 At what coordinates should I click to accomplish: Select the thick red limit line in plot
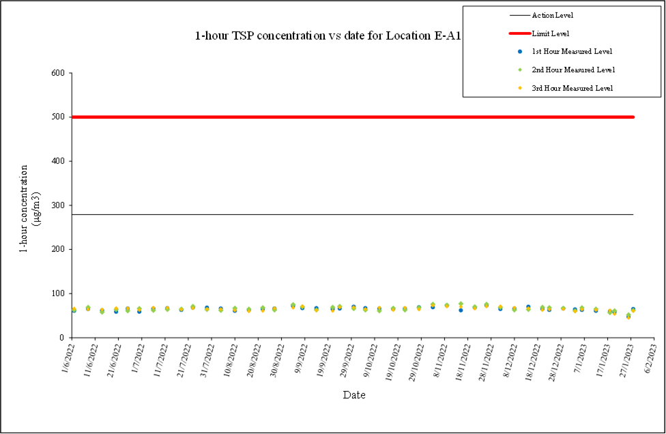352,117
